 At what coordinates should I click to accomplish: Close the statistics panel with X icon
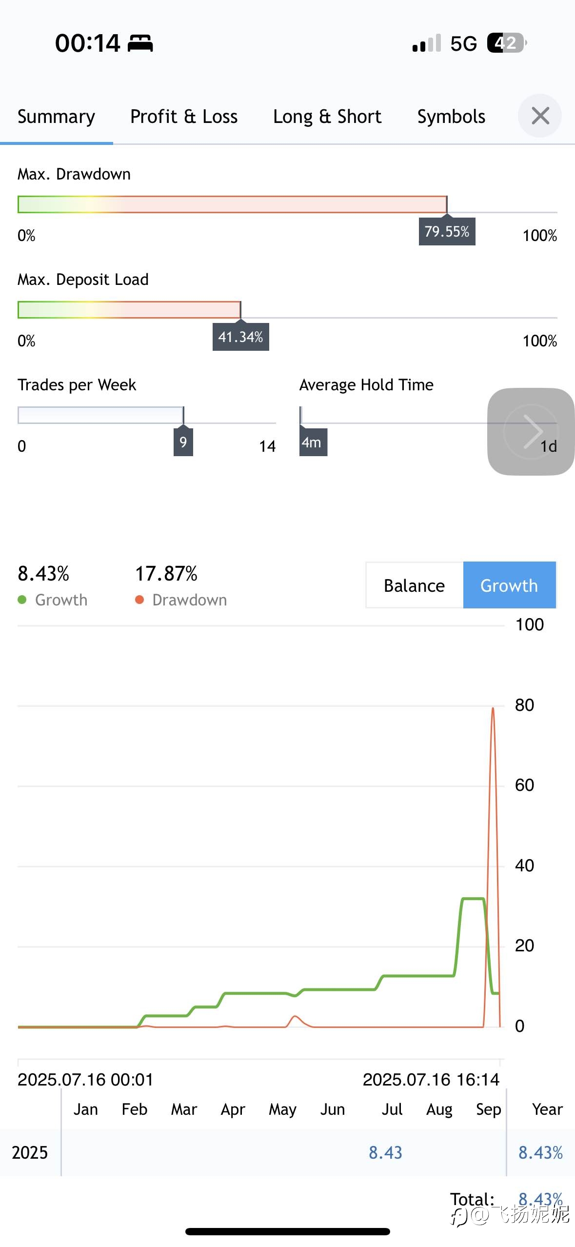(x=540, y=116)
